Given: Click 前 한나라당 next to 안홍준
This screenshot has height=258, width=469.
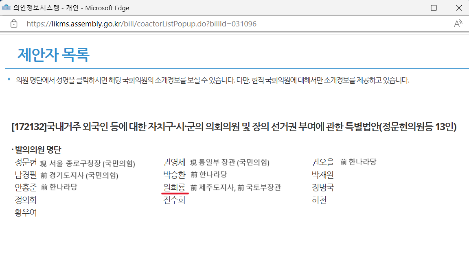Looking at the screenshot, I should pos(59,187).
